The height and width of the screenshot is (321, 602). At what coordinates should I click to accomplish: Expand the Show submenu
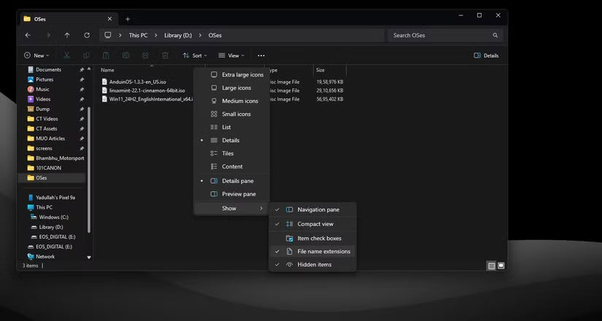click(x=231, y=209)
